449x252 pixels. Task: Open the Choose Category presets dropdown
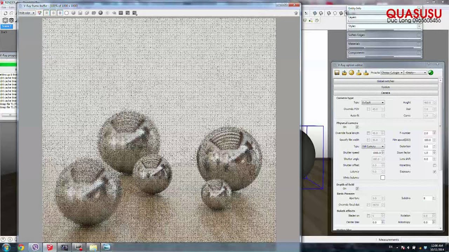click(x=391, y=73)
